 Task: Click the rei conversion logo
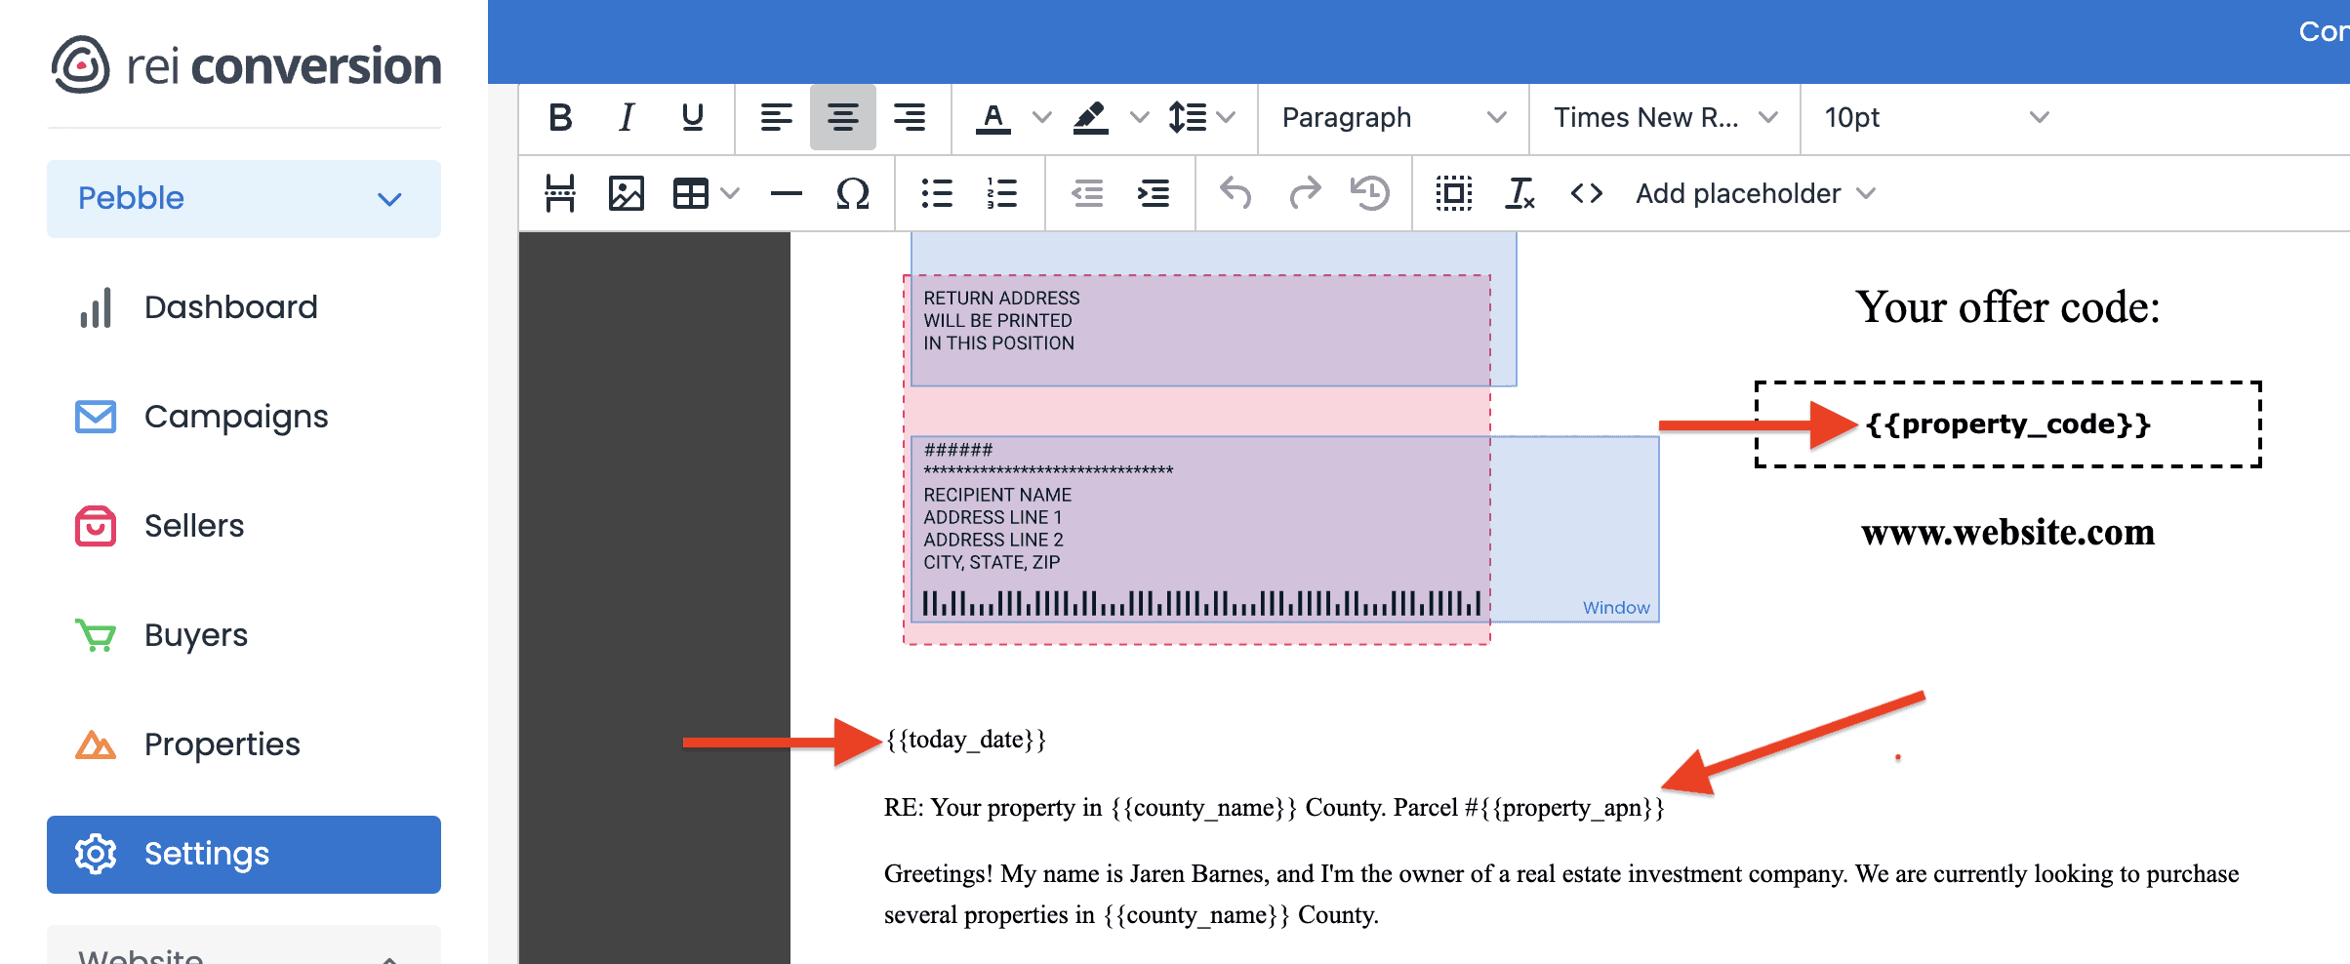[x=246, y=65]
